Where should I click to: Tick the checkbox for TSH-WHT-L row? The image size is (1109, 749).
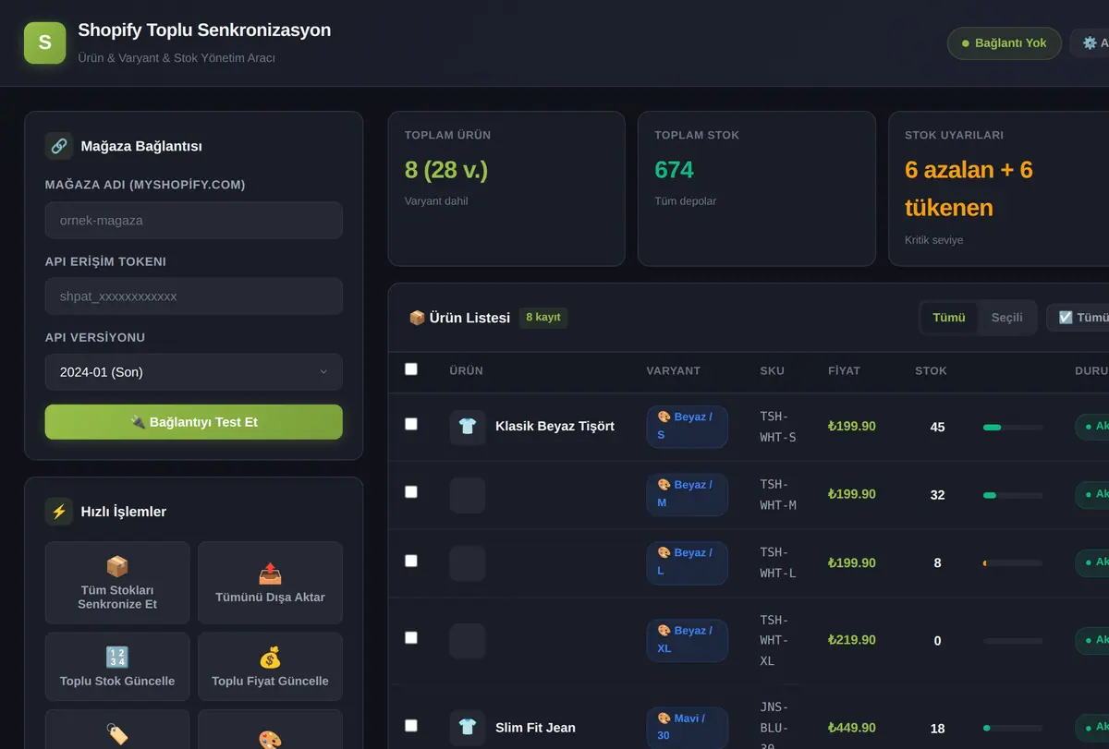point(411,561)
